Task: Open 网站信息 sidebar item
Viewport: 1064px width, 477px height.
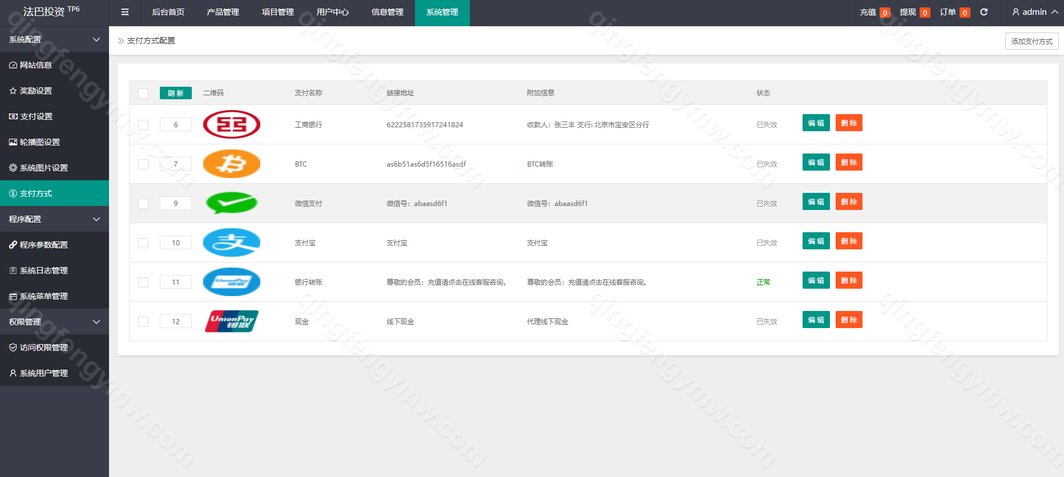Action: [x=54, y=65]
